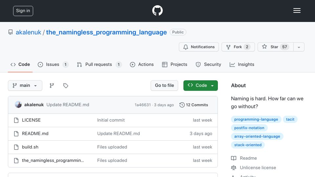The width and height of the screenshot is (315, 177).
Task: Open akalenuk author link in latest commit
Action: click(x=34, y=105)
